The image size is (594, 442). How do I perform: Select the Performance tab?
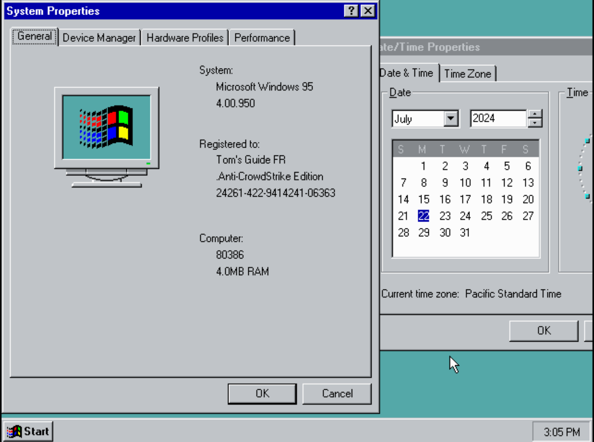[262, 38]
